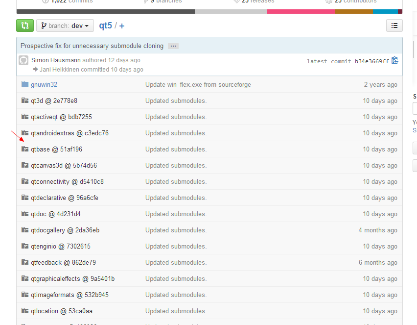Open the Simon Hausmann author name
This screenshot has height=325, width=417.
point(56,60)
